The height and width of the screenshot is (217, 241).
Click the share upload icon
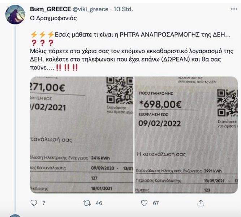pos(201,203)
